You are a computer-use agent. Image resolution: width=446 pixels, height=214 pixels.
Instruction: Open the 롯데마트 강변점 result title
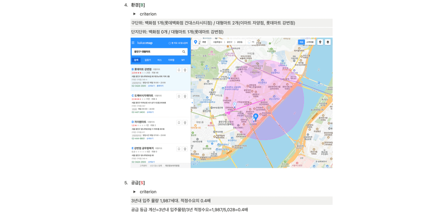click(x=143, y=69)
